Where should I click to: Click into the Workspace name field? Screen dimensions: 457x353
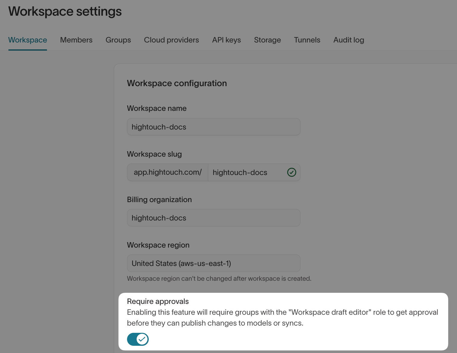click(x=213, y=127)
